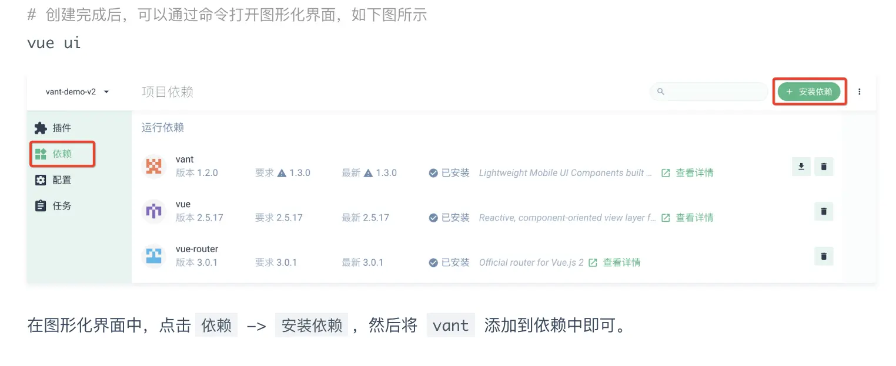Image resolution: width=896 pixels, height=366 pixels.
Task: Click the vue-router package name
Action: (x=197, y=249)
